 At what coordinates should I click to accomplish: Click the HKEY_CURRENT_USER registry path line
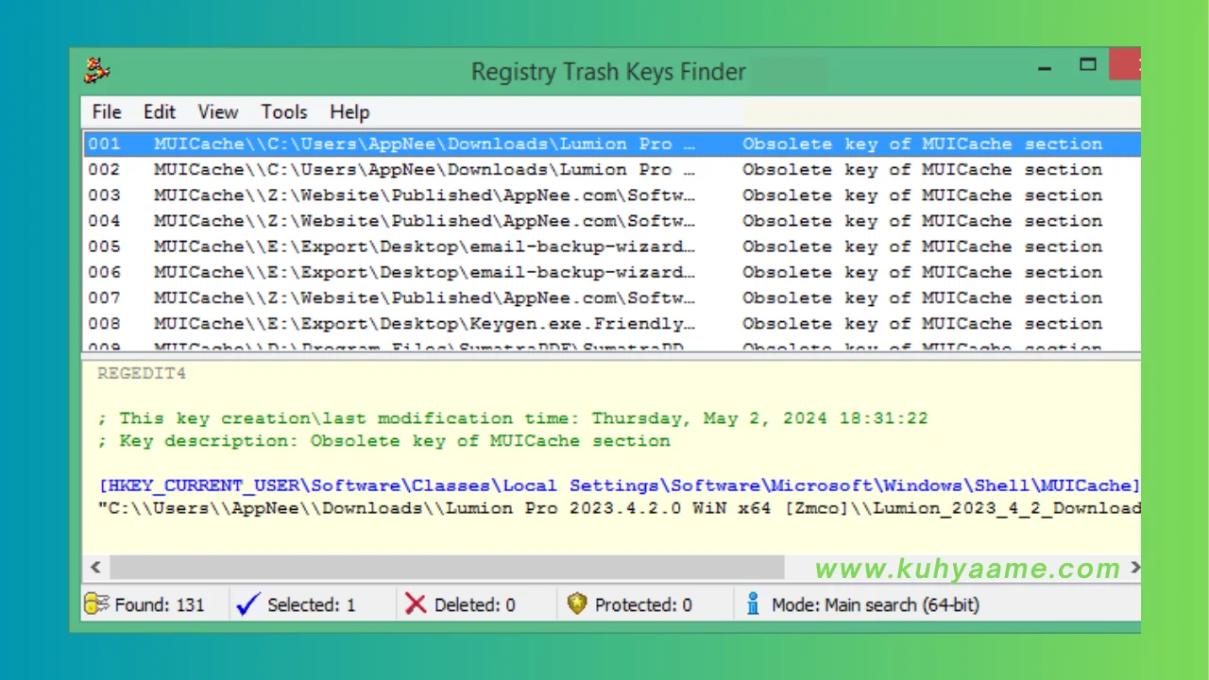coord(620,485)
